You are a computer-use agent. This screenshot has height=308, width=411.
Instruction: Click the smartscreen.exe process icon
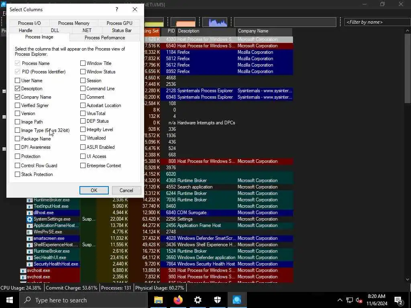[30, 238]
